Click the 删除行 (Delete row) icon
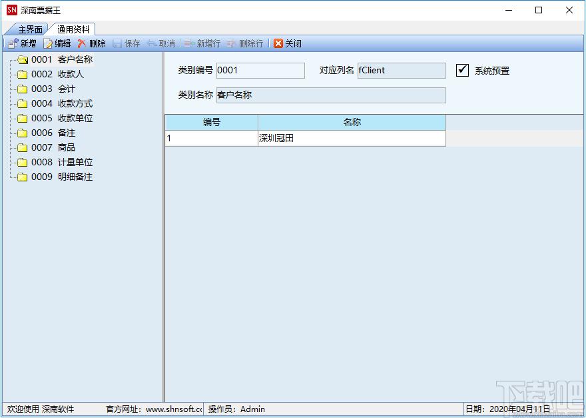 tap(232, 43)
